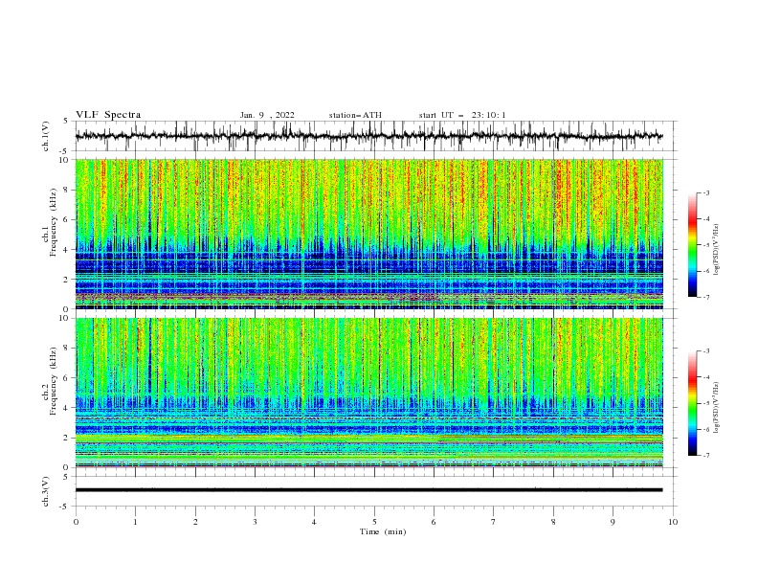Click the time axis tick label "6"
This screenshot has width=758, height=586.
[435, 522]
